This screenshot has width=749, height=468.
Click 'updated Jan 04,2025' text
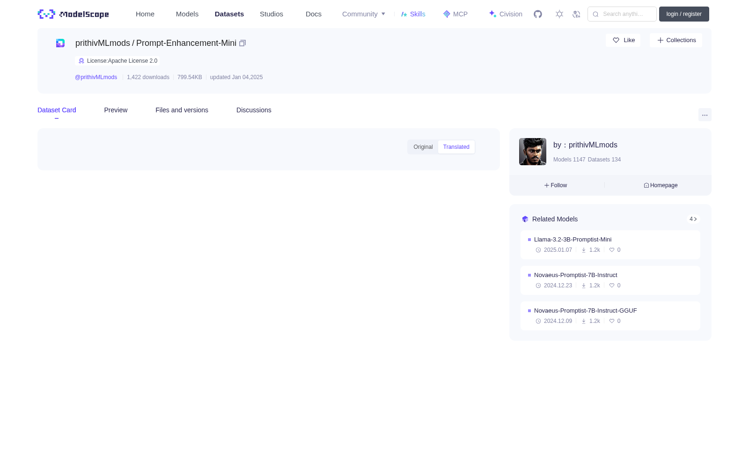(x=236, y=77)
